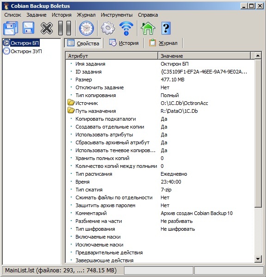Open the Список menu
The width and height of the screenshot is (266, 277).
tap(13, 15)
